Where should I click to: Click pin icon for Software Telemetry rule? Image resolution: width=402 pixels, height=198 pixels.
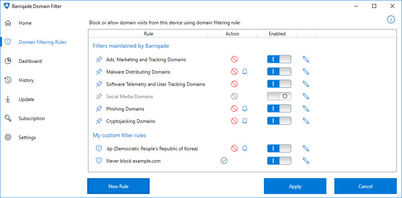[x=99, y=84]
